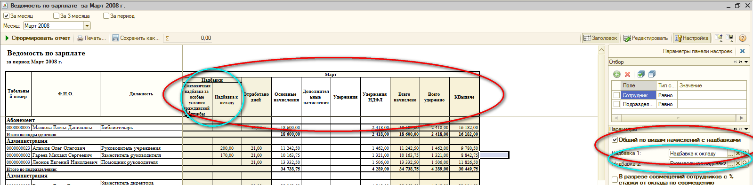The height and width of the screenshot is (185, 753).
Task: Click the uncheck all filters icon
Action: pyautogui.click(x=652, y=74)
